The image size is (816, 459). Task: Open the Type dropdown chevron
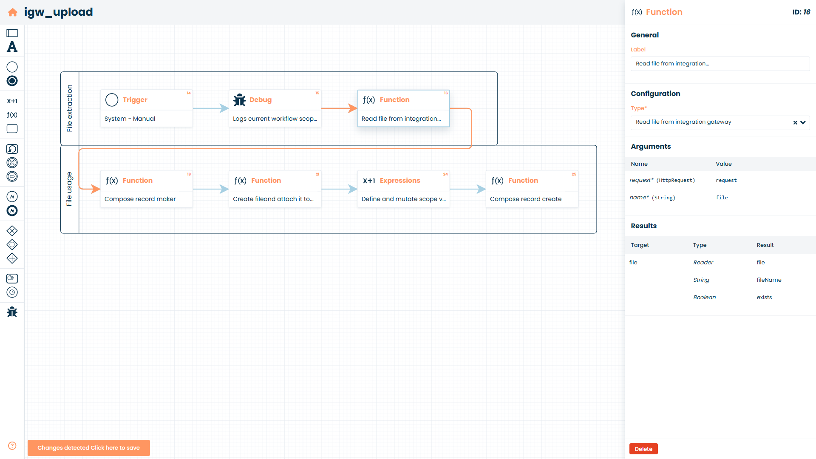coord(803,122)
